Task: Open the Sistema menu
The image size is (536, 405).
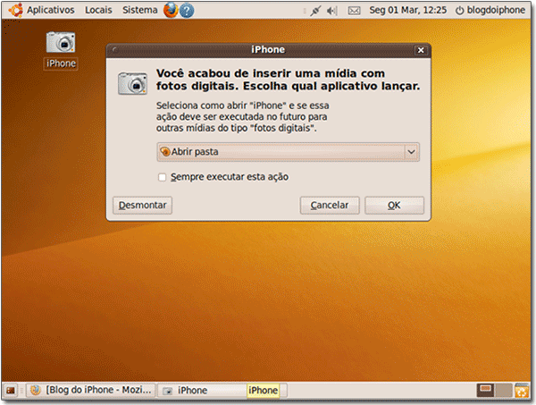Action: click(x=140, y=10)
